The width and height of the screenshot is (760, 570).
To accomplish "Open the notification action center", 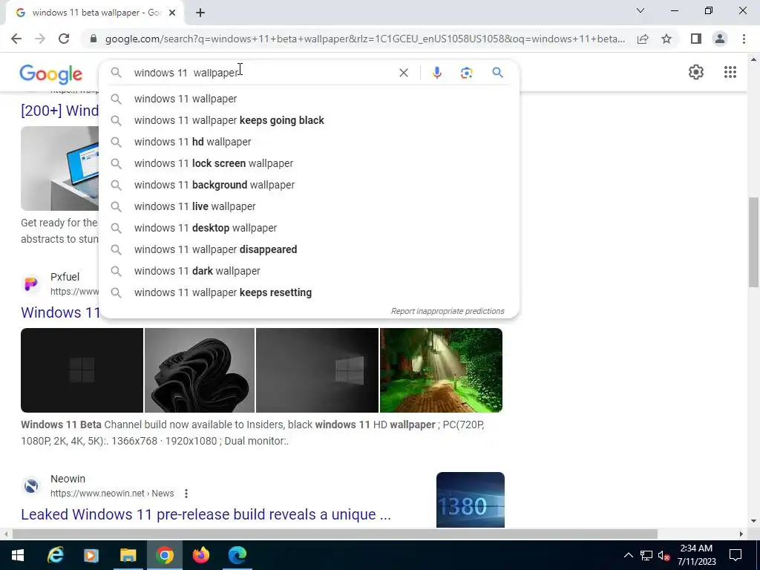I will point(736,555).
